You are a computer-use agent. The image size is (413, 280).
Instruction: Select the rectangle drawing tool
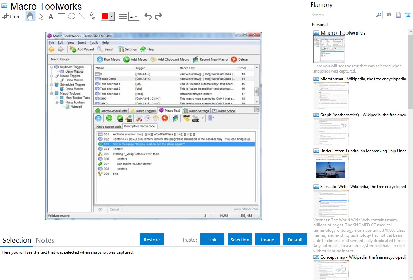click(61, 16)
